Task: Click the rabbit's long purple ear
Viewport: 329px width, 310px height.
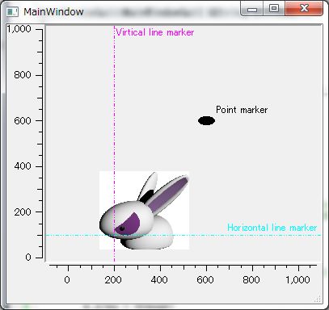Action: click(x=167, y=195)
